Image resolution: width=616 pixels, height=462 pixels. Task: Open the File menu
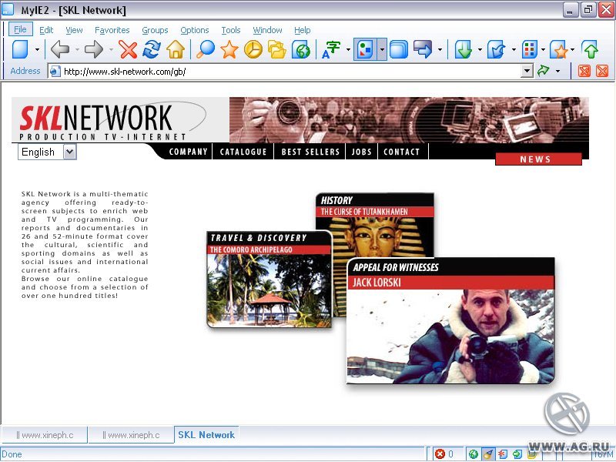[20, 29]
